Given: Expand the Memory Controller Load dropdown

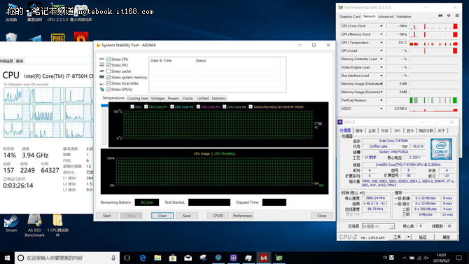Looking at the screenshot, I should tap(381, 59).
